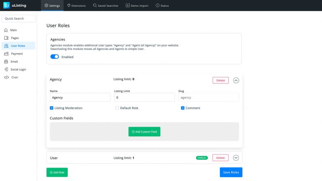
Task: Open the Extensions tab
Action: click(x=77, y=5)
